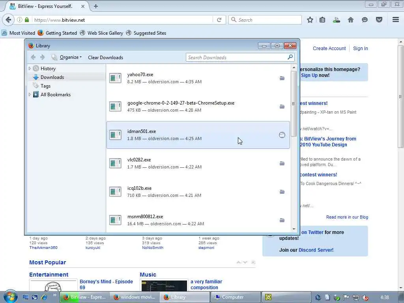The image size is (404, 303).
Task: Click Library forward arrow
Action: click(x=43, y=57)
